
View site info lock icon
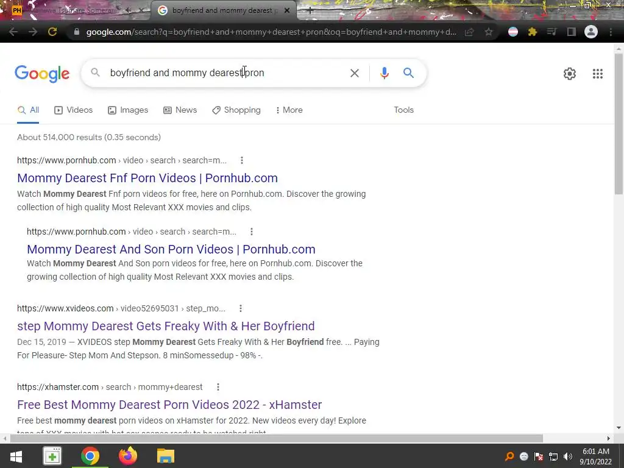[77, 32]
